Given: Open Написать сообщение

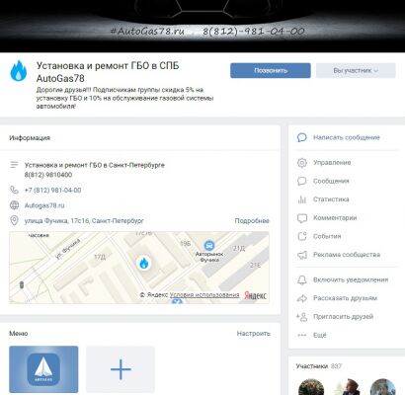Looking at the screenshot, I should tap(347, 137).
